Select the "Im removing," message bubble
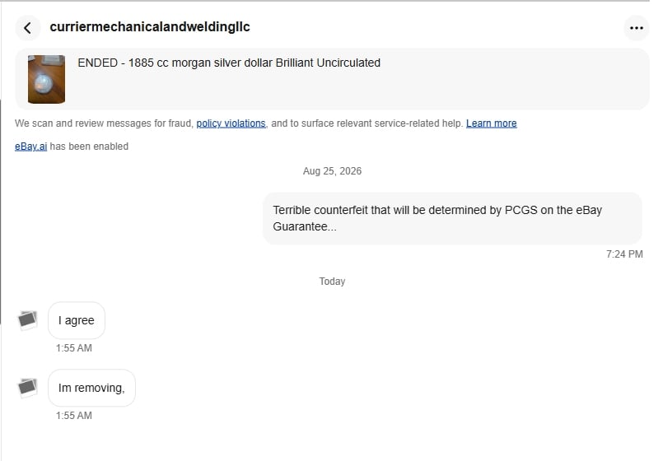 pyautogui.click(x=91, y=388)
